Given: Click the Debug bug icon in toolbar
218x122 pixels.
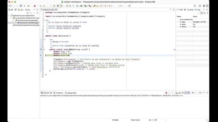Looking at the screenshot, I should point(77,6).
